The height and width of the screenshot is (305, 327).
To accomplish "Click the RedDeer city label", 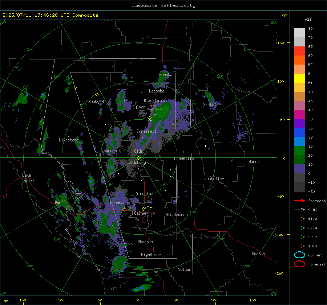I will pyautogui.click(x=154, y=110).
